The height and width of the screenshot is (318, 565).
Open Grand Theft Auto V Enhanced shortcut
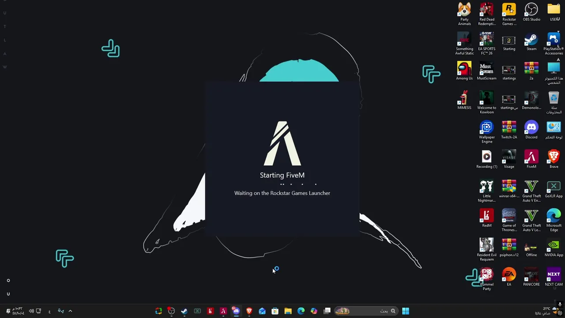click(x=531, y=191)
